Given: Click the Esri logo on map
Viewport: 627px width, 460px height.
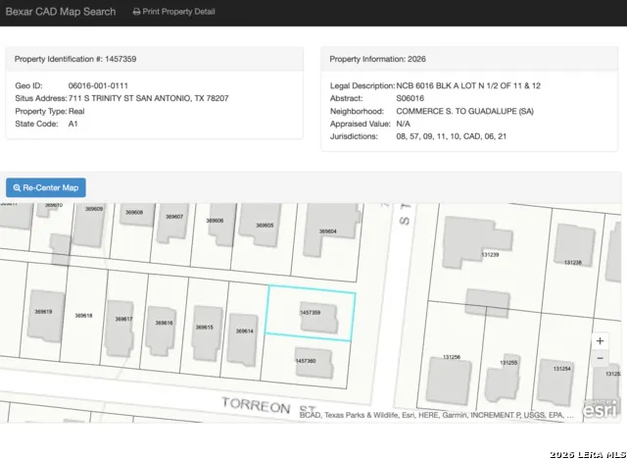Looking at the screenshot, I should tap(600, 410).
